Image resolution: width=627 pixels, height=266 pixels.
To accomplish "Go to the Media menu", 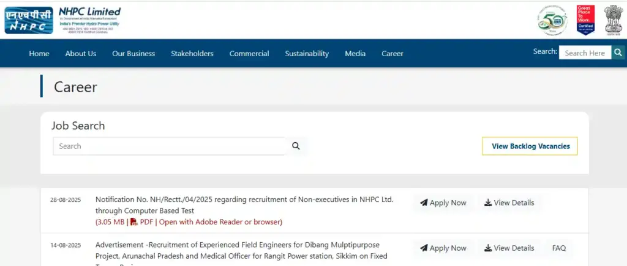I will [x=355, y=54].
